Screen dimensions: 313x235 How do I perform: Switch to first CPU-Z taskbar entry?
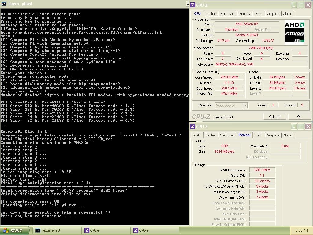pyautogui.click(x=105, y=230)
